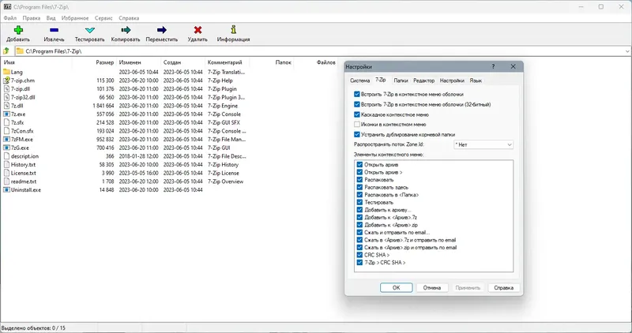
Task: Open the Сервис menu
Action: point(103,18)
